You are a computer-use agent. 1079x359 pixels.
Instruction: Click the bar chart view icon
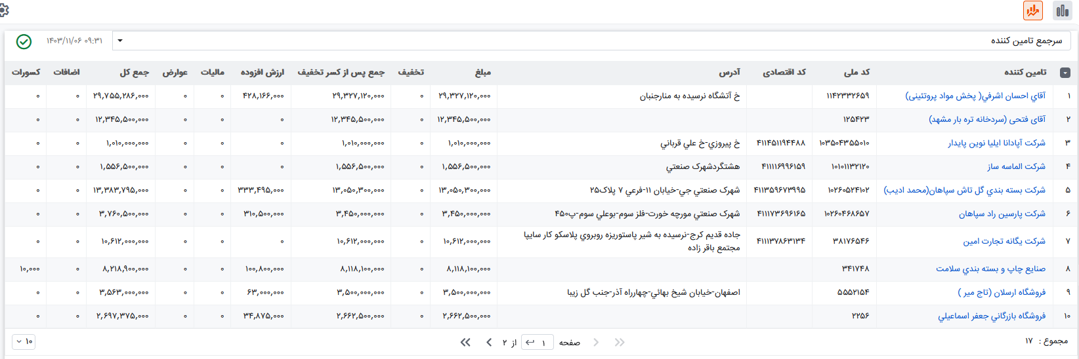(1062, 10)
